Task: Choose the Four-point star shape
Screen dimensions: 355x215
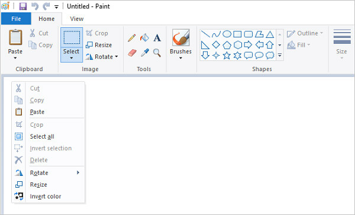Action: point(216,55)
